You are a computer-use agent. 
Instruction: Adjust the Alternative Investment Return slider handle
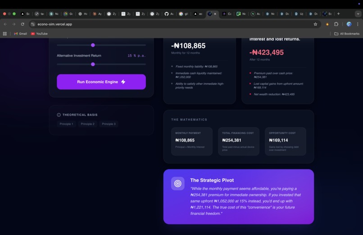click(x=93, y=64)
